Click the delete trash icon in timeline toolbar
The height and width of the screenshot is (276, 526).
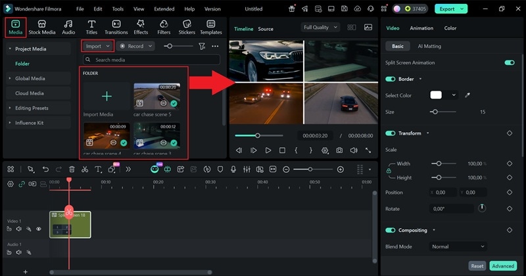pyautogui.click(x=72, y=170)
